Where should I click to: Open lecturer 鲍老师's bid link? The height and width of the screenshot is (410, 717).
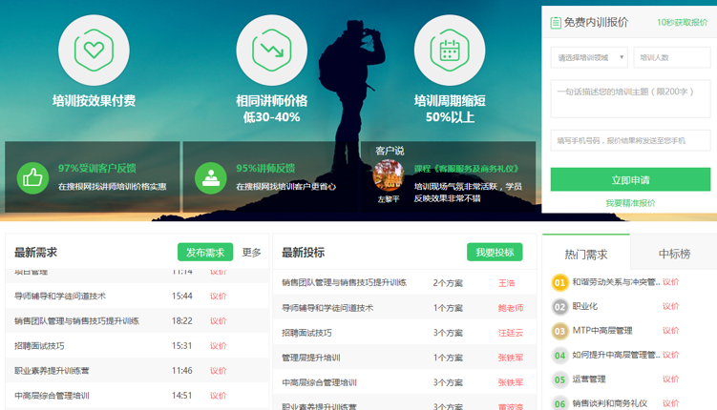pyautogui.click(x=510, y=308)
